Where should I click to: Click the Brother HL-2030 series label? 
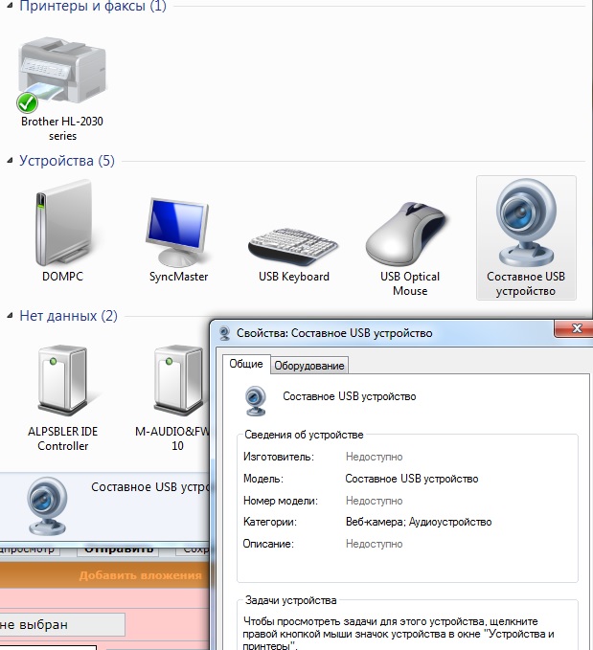tap(62, 128)
